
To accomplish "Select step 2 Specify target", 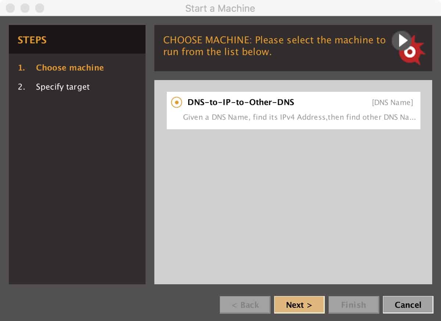I will point(54,87).
